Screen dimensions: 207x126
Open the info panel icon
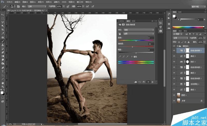coord(160,31)
